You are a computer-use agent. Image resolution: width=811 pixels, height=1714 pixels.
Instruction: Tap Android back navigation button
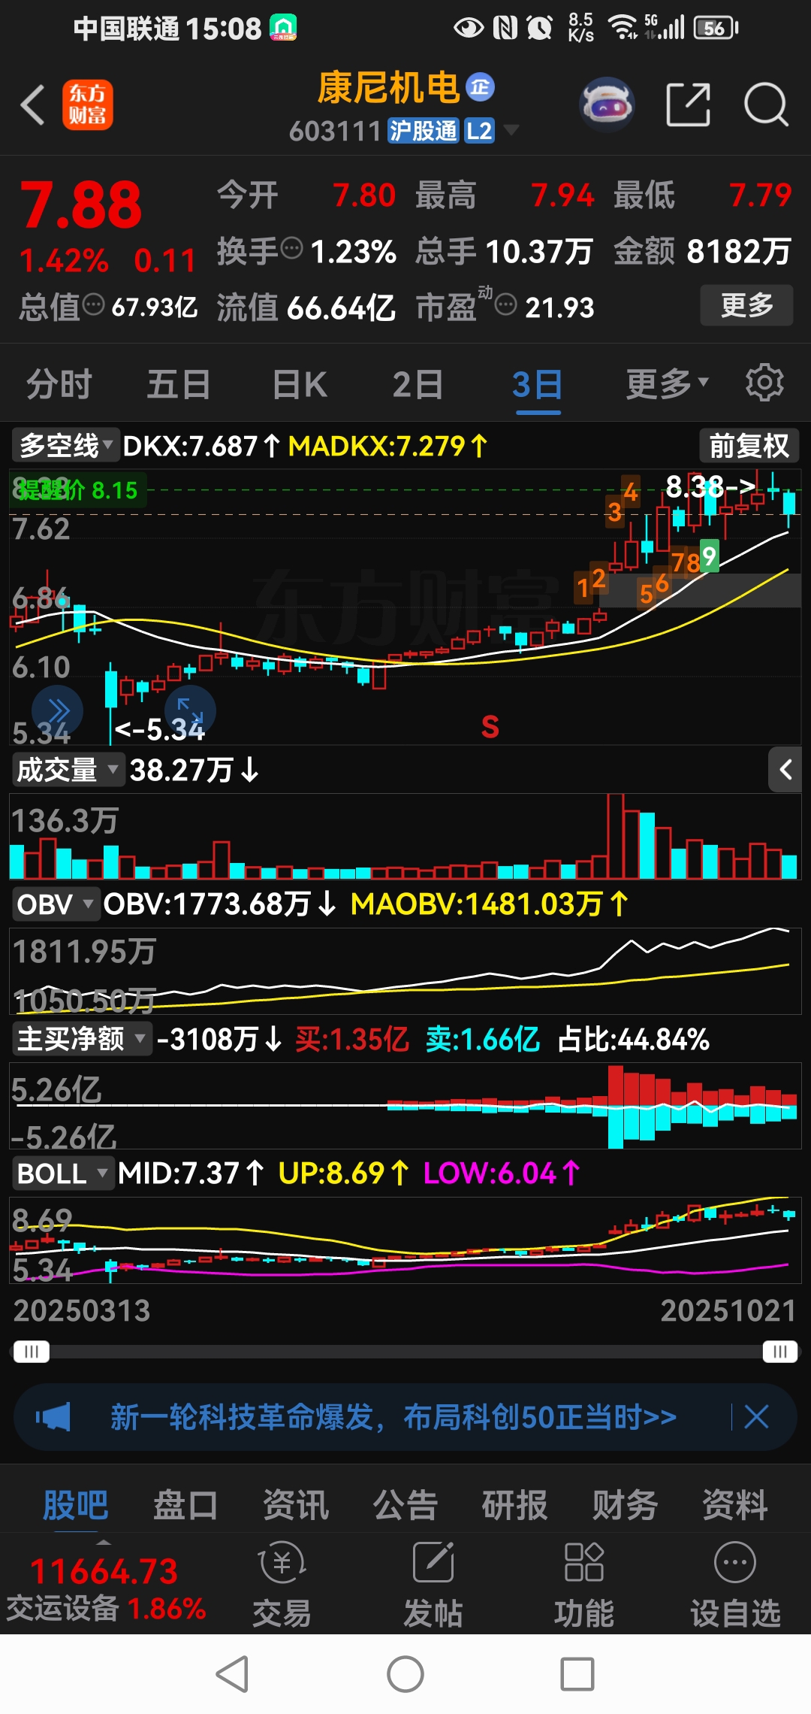point(232,1674)
